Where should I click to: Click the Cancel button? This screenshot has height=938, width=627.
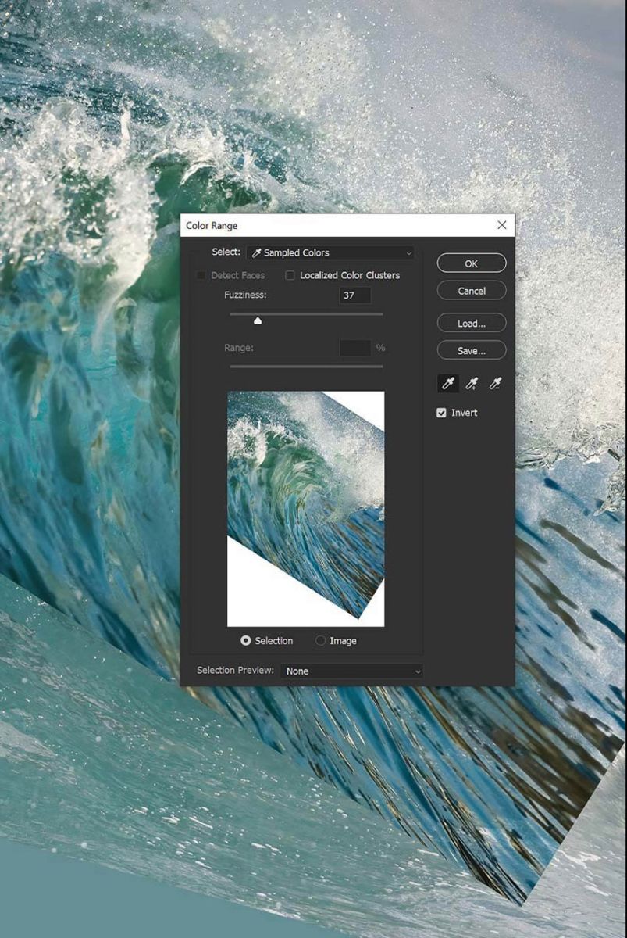coord(472,291)
